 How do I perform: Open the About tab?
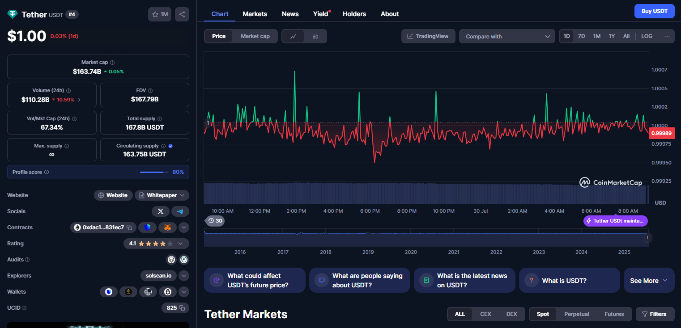pos(390,14)
